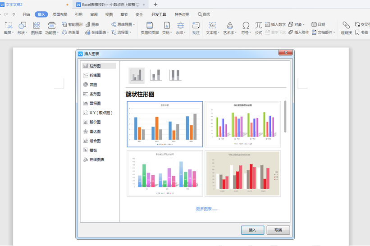Click the 超链接 hyperlink icon
Screen dimensions: 370x246
click(x=346, y=25)
